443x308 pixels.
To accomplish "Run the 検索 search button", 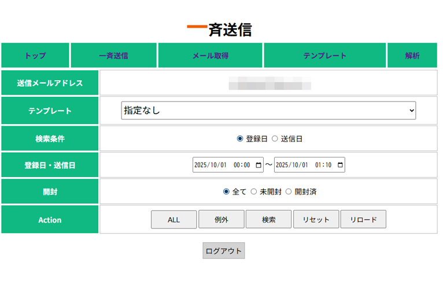I will click(268, 220).
